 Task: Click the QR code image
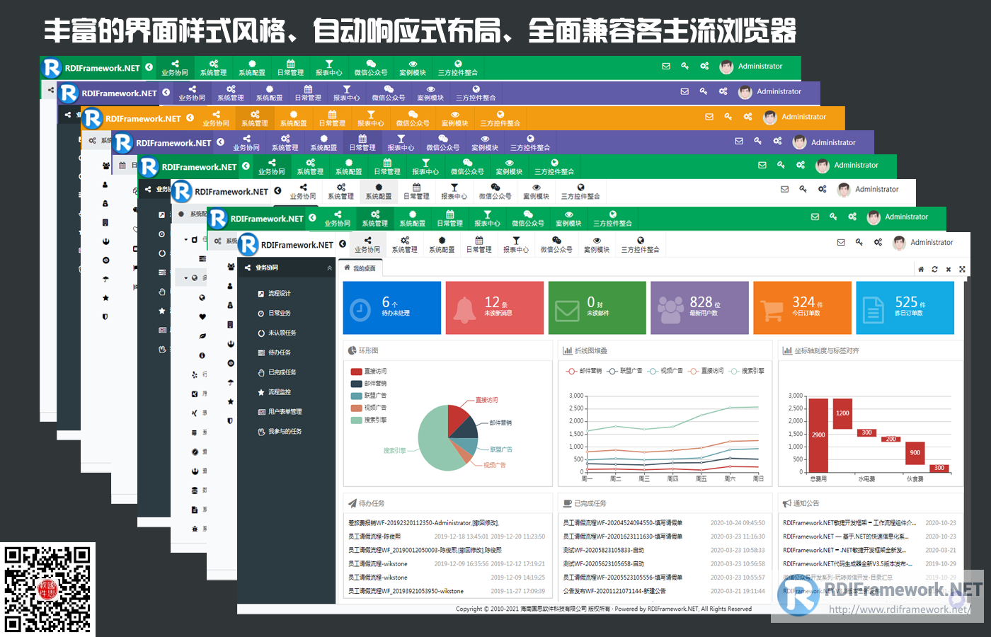click(x=47, y=590)
